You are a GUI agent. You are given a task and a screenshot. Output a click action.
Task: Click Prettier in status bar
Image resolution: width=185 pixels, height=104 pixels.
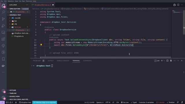click(171, 102)
